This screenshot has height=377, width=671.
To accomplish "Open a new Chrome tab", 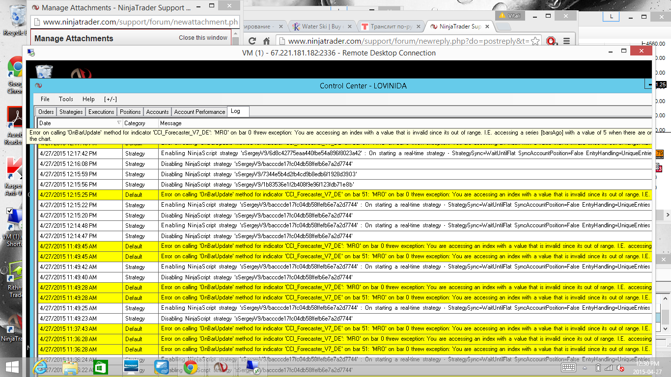I will coord(503,27).
